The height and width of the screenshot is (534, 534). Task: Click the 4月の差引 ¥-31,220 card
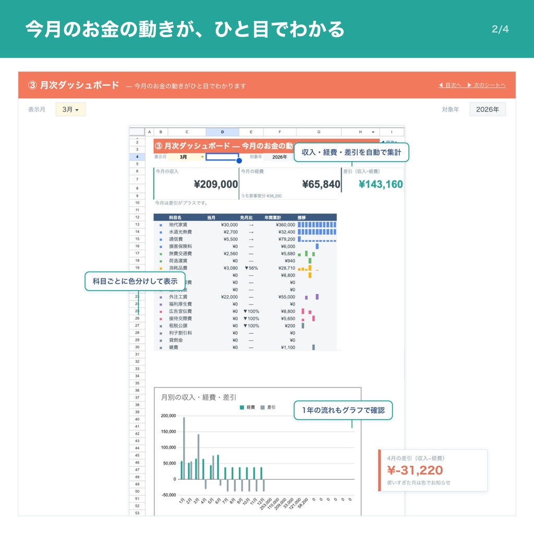click(433, 470)
